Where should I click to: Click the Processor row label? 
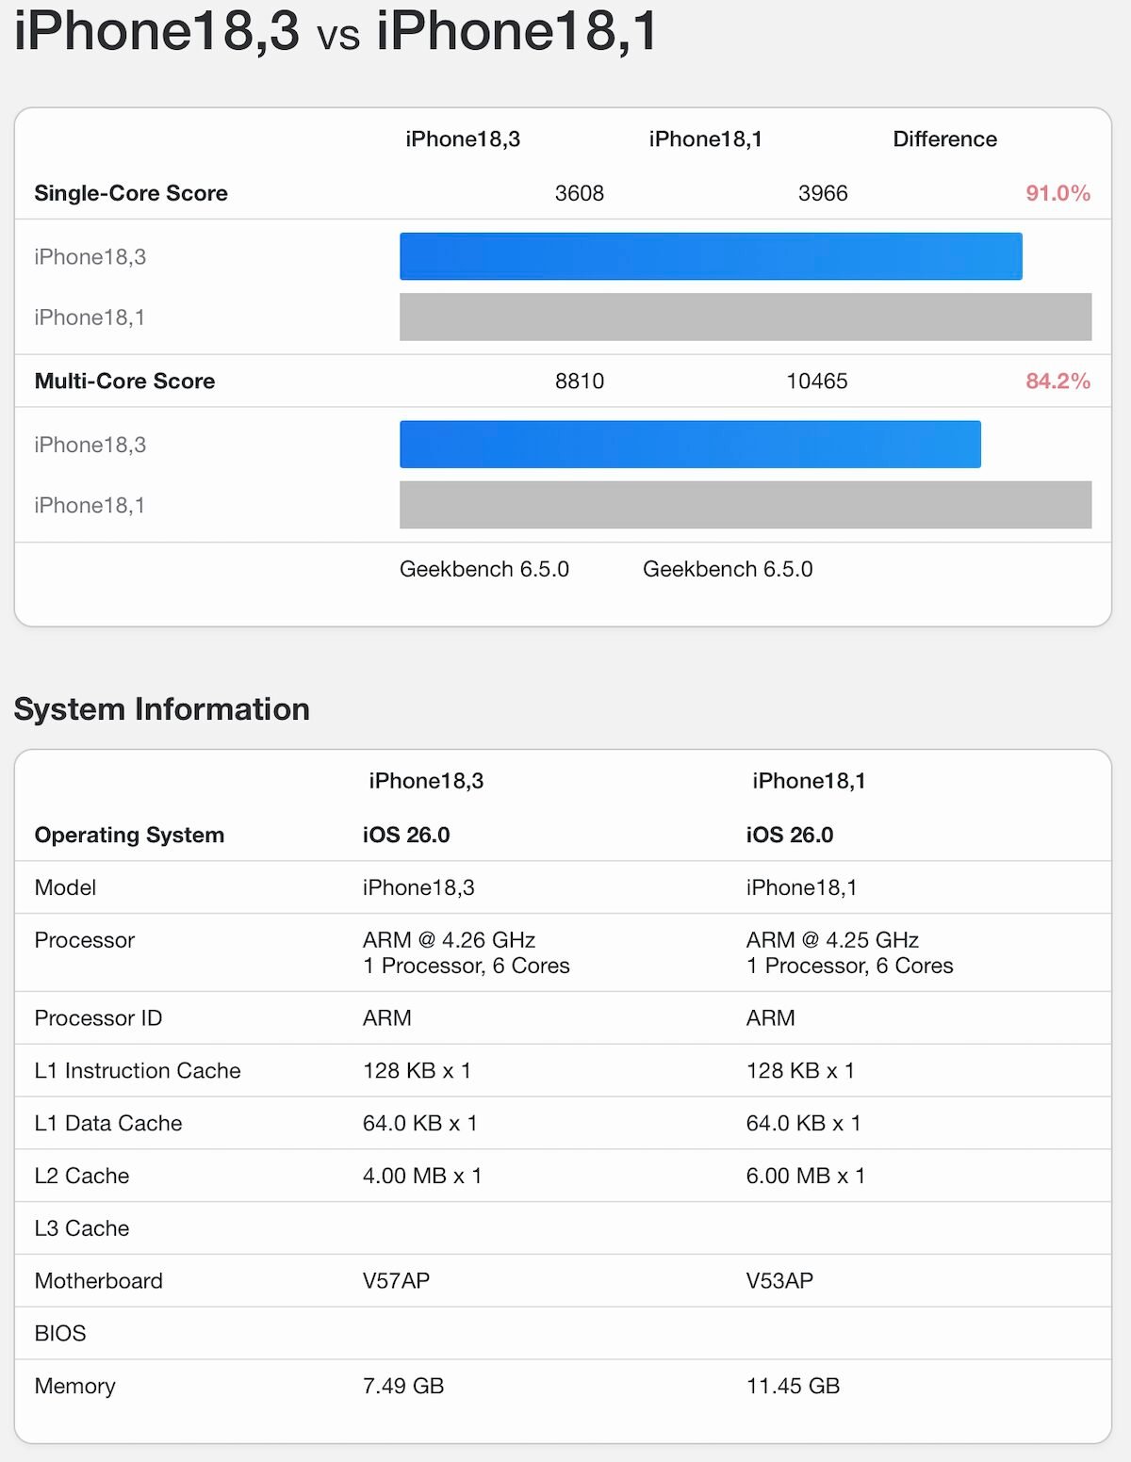pyautogui.click(x=85, y=940)
